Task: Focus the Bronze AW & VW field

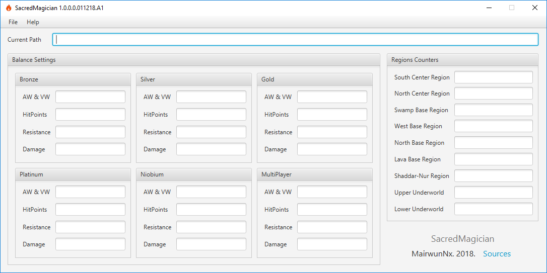Action: (x=90, y=97)
